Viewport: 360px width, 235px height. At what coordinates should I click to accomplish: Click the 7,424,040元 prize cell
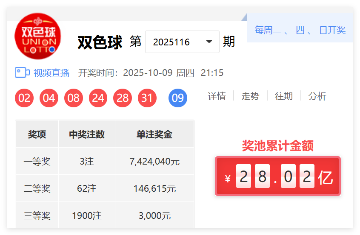point(154,161)
